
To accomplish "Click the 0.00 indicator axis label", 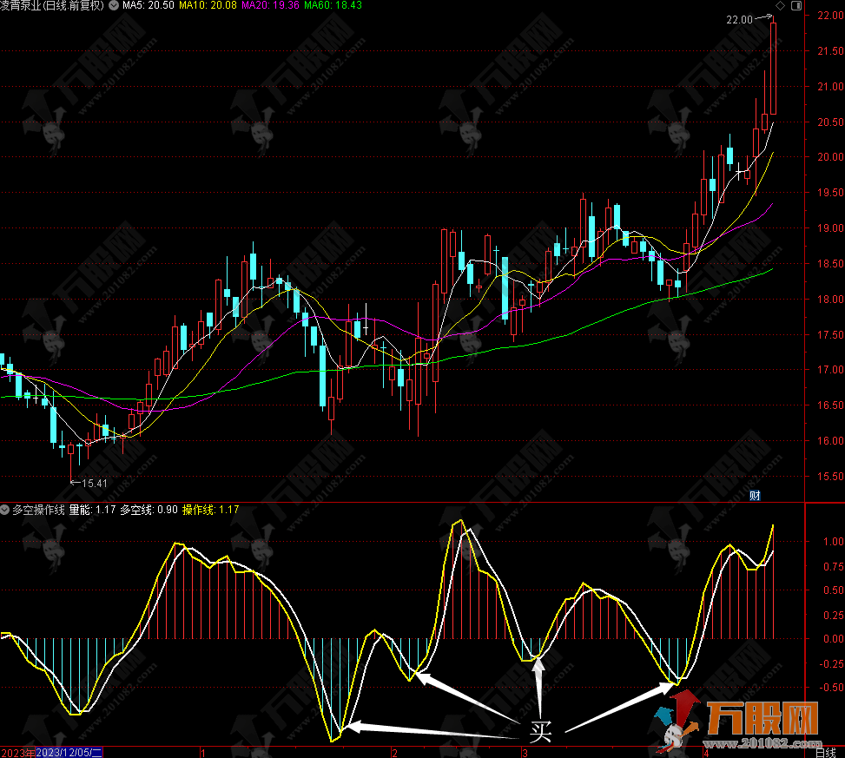I will [833, 639].
